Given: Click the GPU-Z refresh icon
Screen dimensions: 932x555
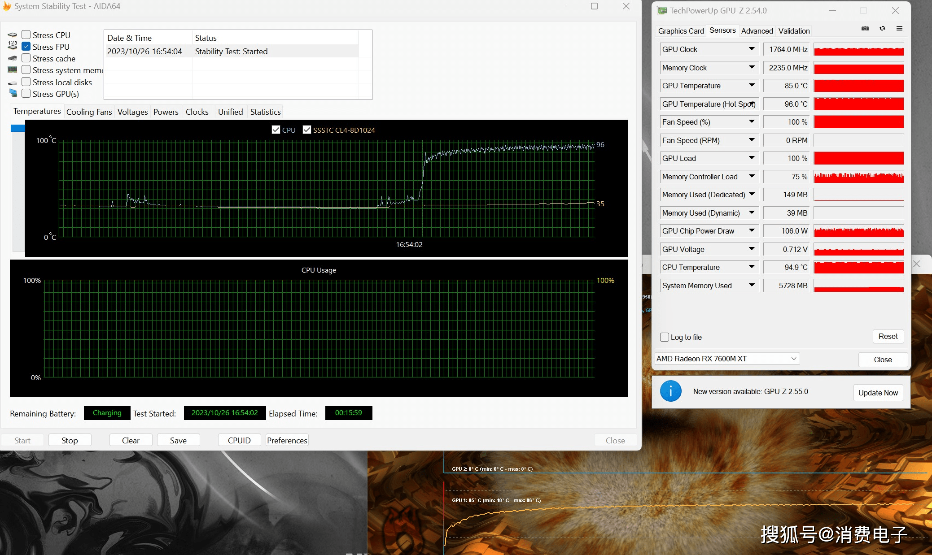Looking at the screenshot, I should pos(882,29).
